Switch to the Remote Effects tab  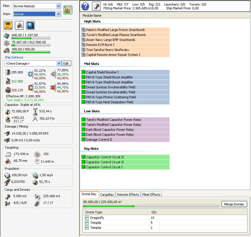coord(128,195)
